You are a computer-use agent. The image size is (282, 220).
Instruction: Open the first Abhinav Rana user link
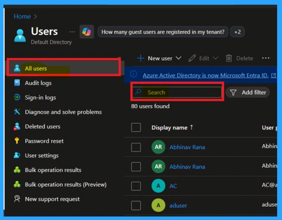[187, 147]
